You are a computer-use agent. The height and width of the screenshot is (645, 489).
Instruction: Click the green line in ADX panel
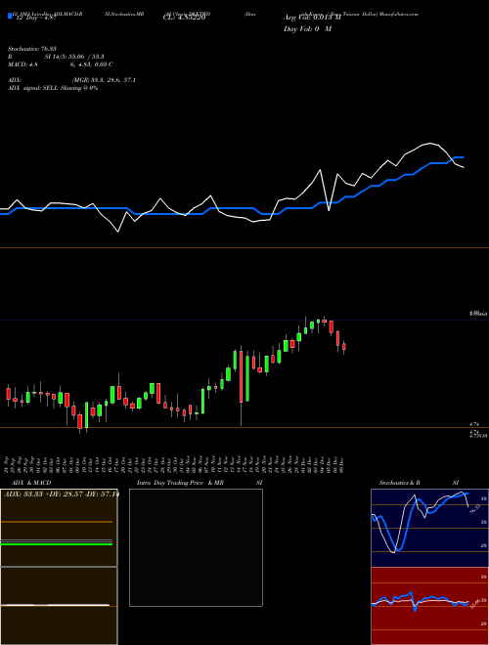pos(57,544)
